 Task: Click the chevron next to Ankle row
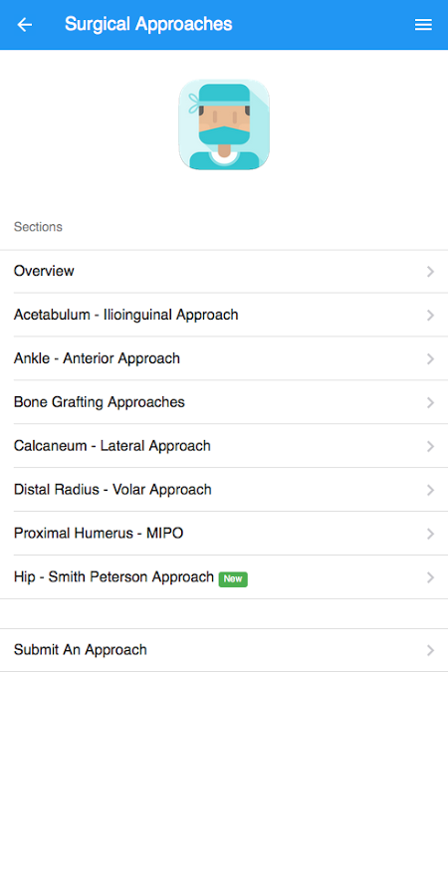[x=430, y=359]
